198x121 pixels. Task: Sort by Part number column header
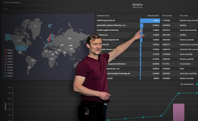click(167, 16)
